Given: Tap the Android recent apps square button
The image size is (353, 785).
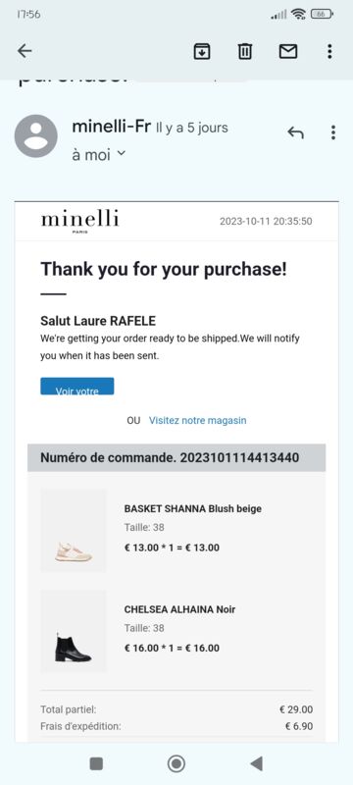Looking at the screenshot, I should pos(96,763).
